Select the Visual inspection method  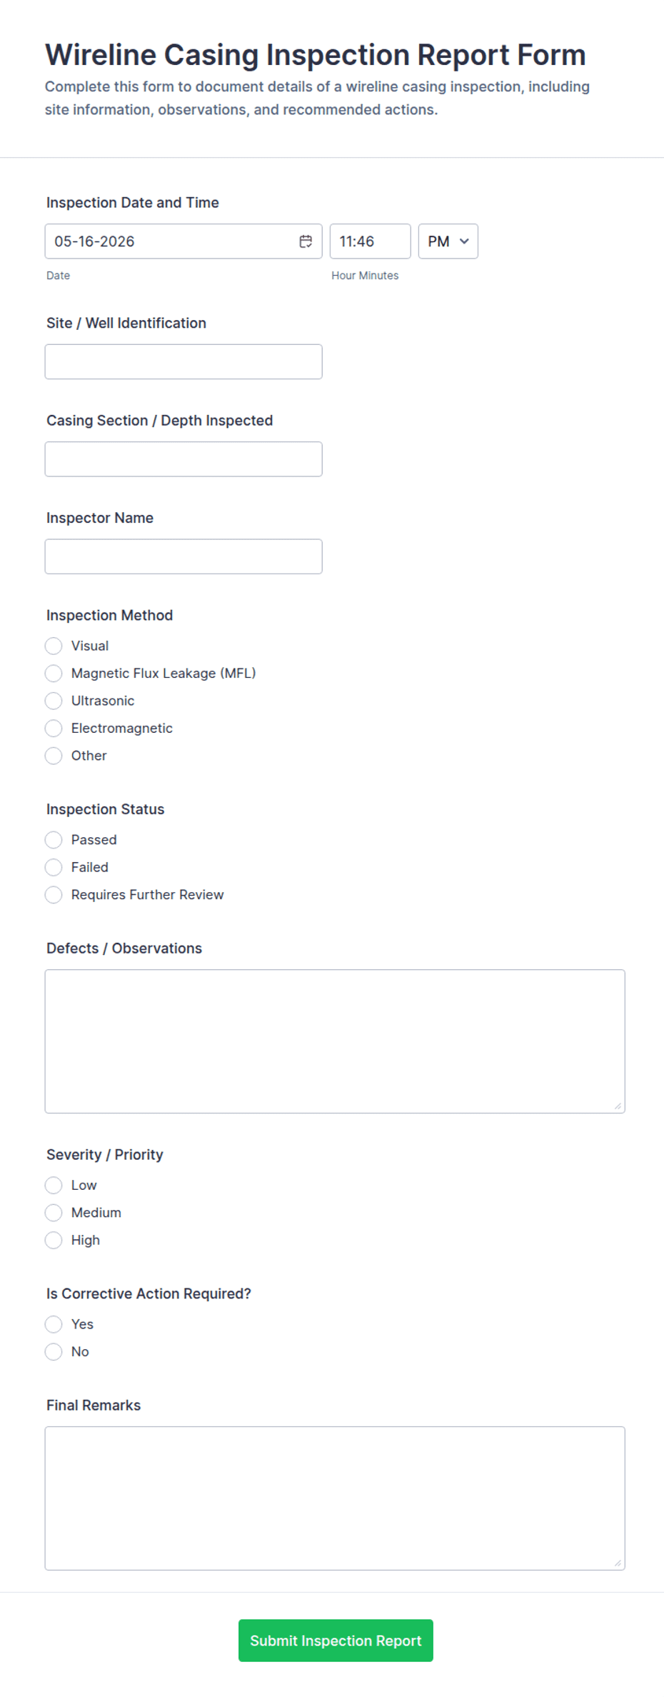(x=54, y=646)
